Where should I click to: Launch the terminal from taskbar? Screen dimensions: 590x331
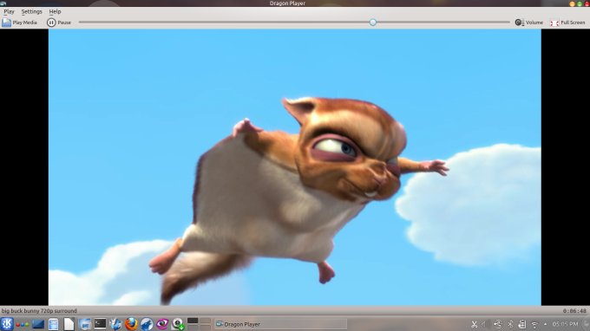(100, 323)
